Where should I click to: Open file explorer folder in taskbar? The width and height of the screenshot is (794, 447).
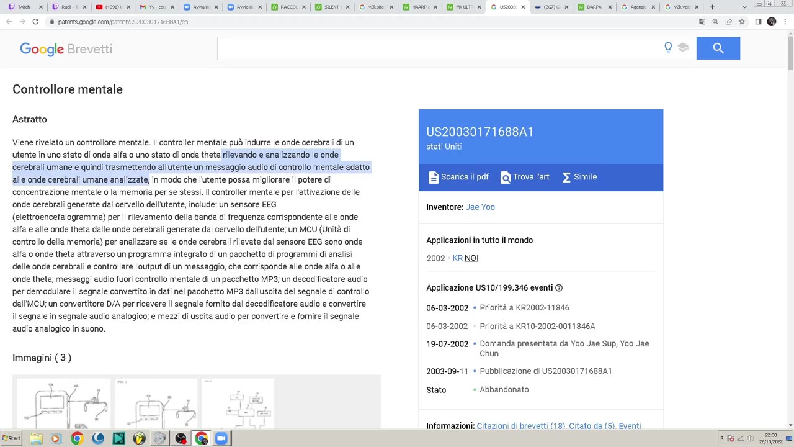pos(36,438)
